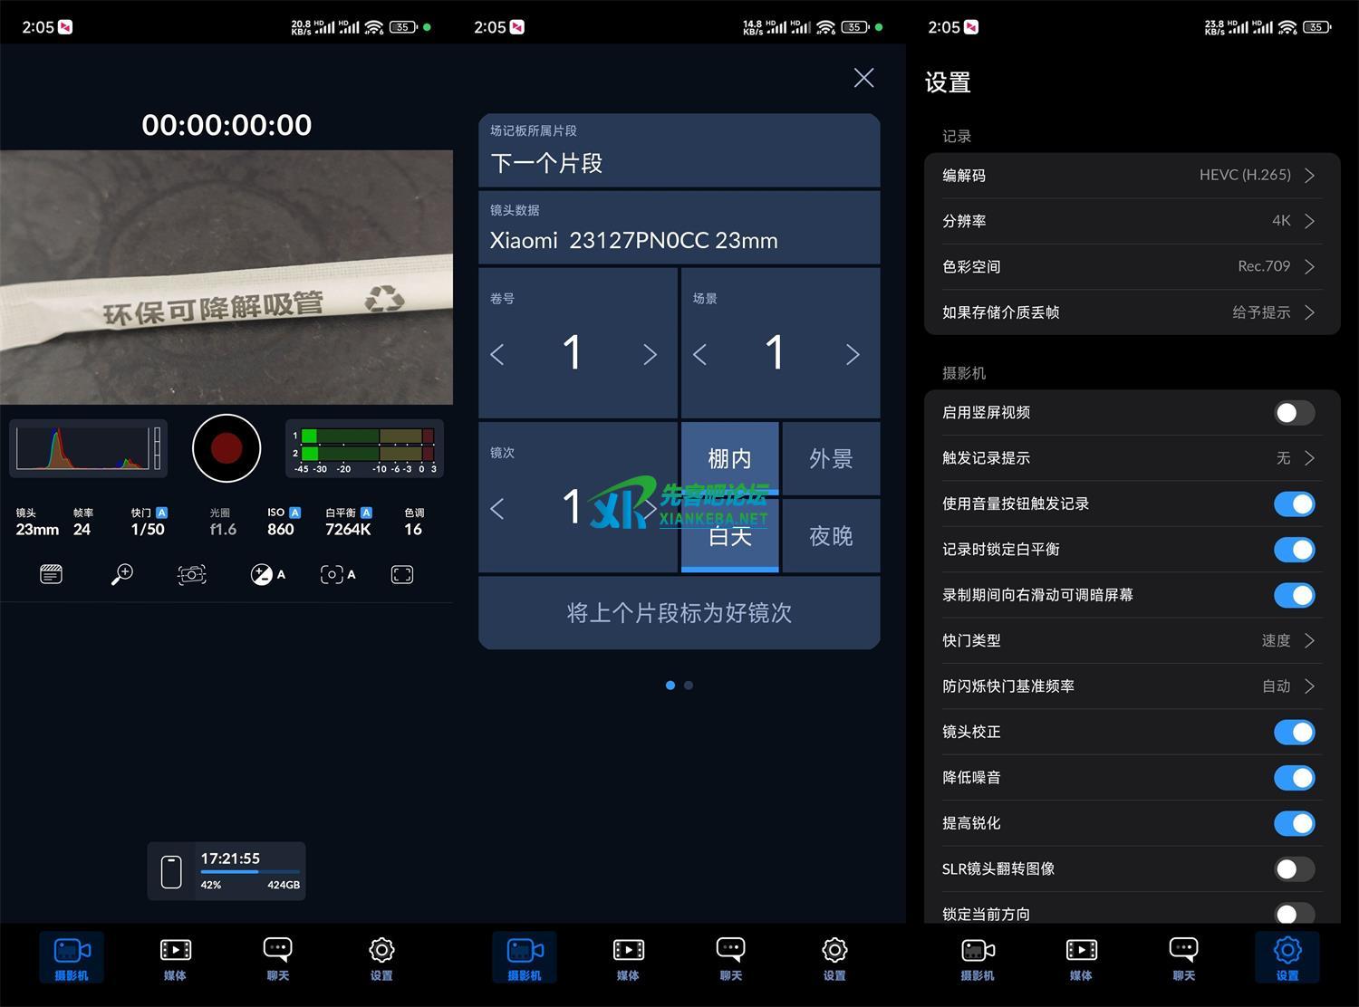The height and width of the screenshot is (1007, 1359).
Task: Tap the auto focus icon
Action: click(x=337, y=574)
